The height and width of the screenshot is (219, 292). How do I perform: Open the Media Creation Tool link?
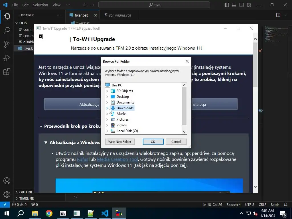(x=117, y=159)
